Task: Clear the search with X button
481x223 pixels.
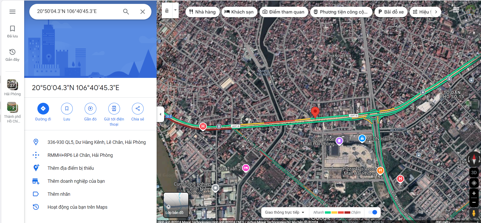Action: click(x=143, y=12)
